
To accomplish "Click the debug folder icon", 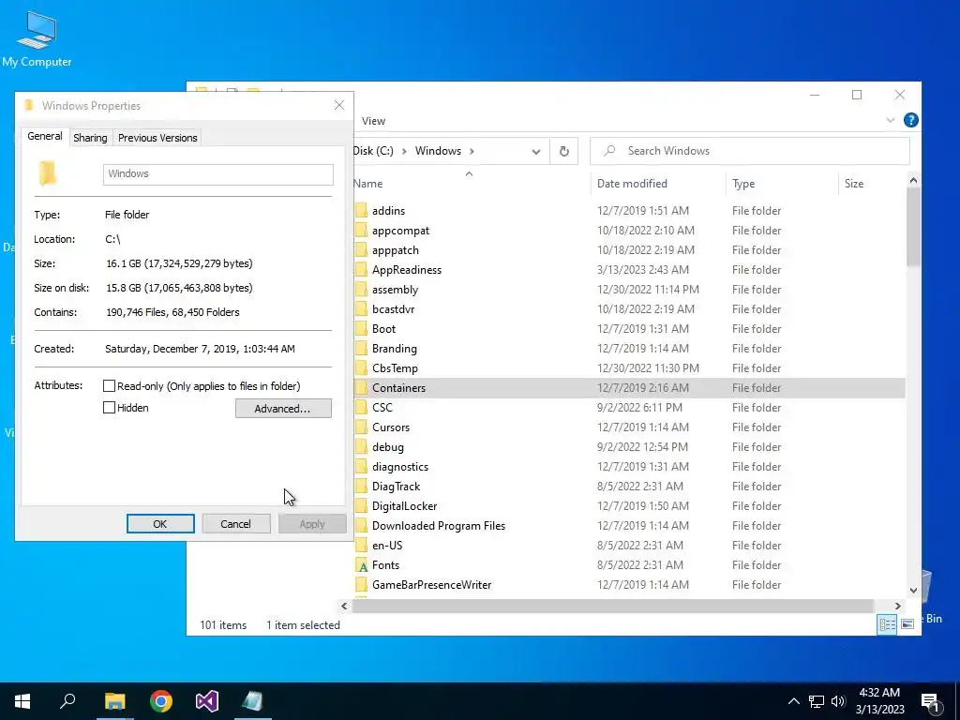I will 361,447.
